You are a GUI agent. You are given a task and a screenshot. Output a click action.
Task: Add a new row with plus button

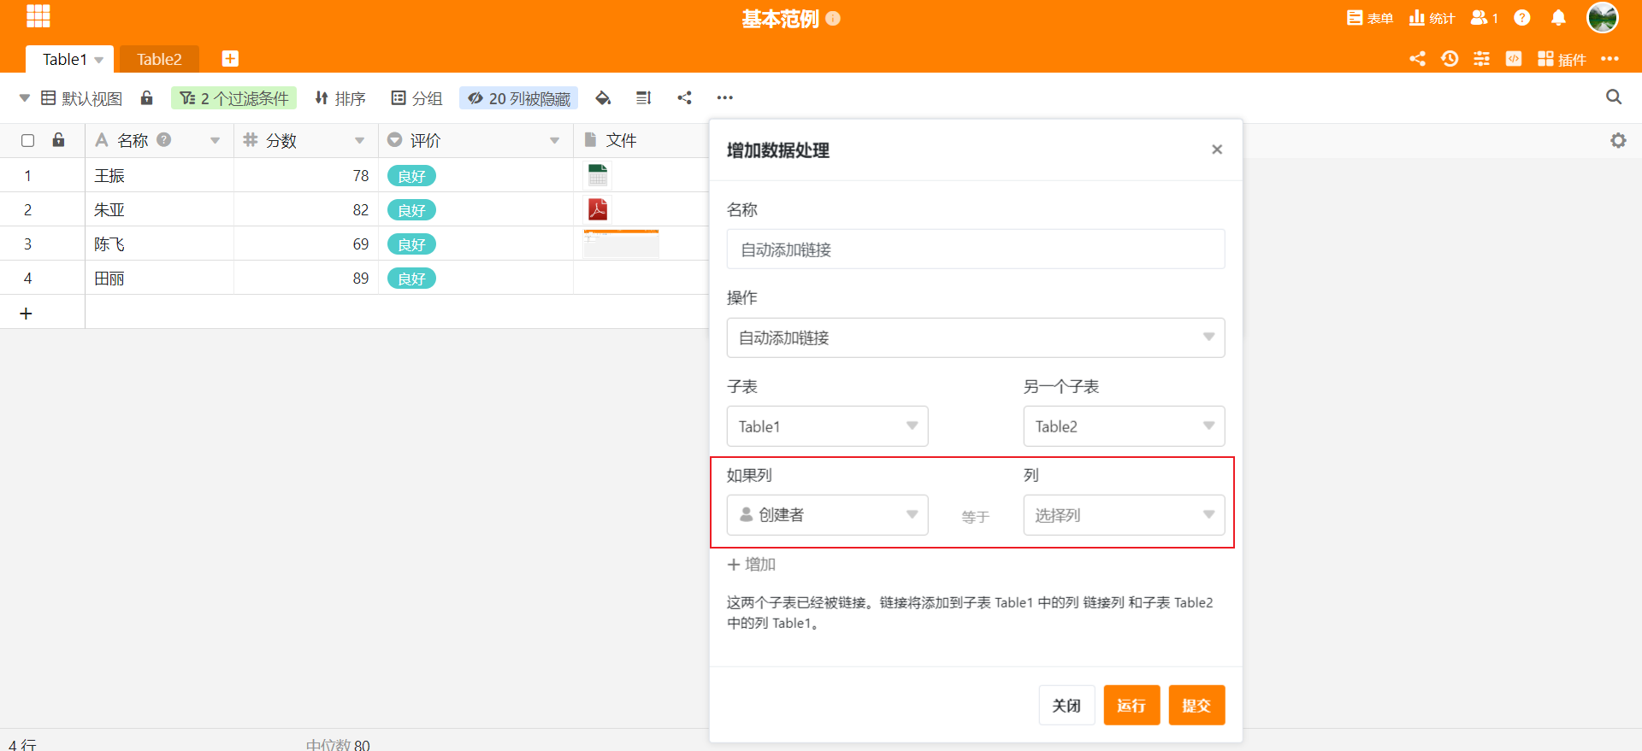pyautogui.click(x=26, y=314)
